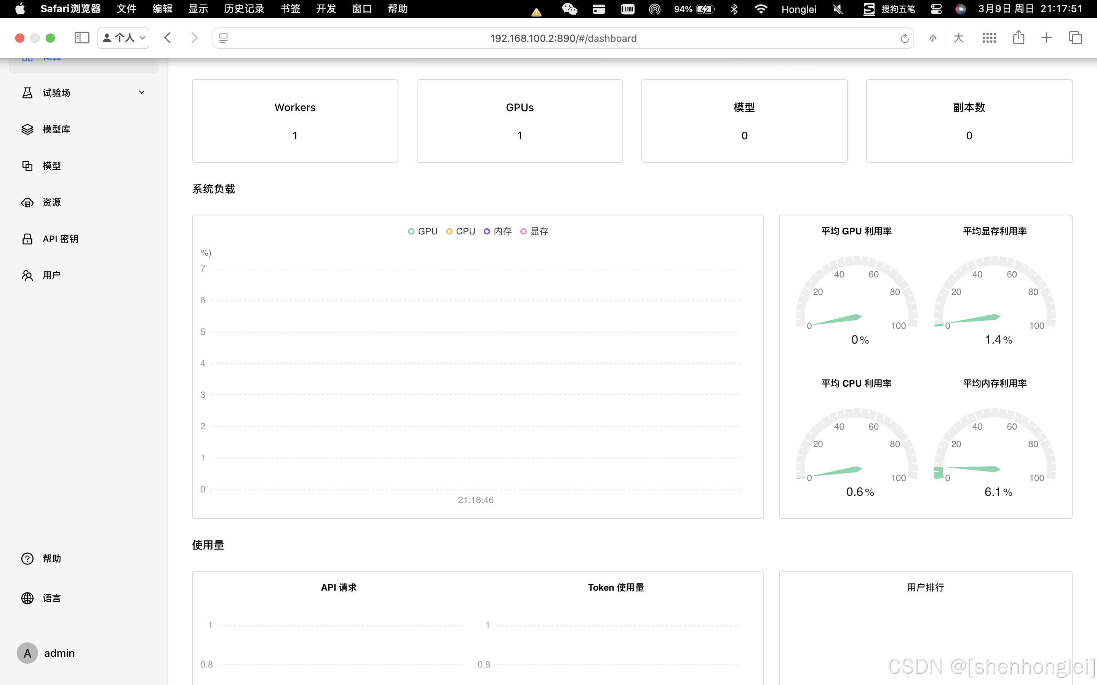This screenshot has width=1097, height=685.
Task: Toggle CPU metric in system load chart
Action: [x=461, y=231]
